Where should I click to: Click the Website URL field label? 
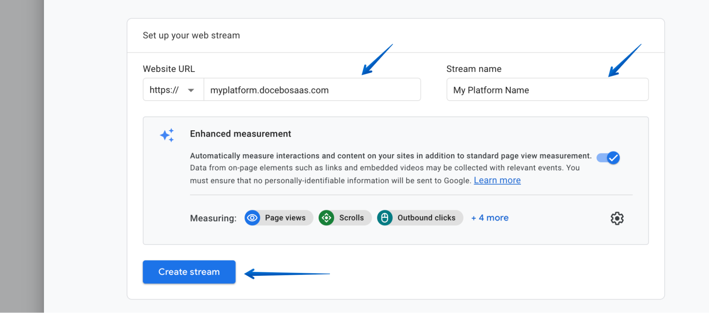tap(169, 69)
